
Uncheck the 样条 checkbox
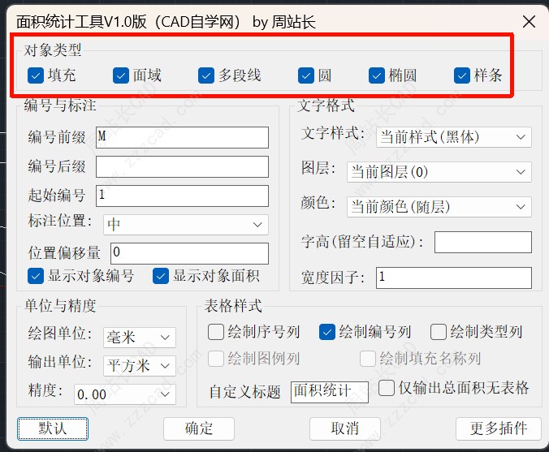[x=462, y=75]
